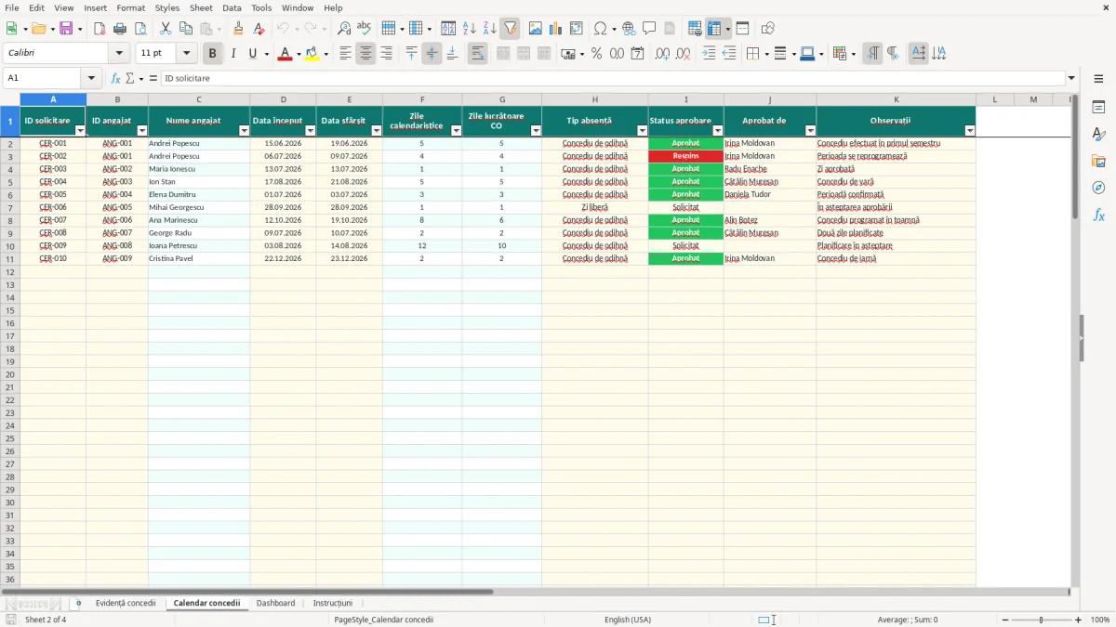
Task: Insert an image from toolbar
Action: (x=536, y=29)
